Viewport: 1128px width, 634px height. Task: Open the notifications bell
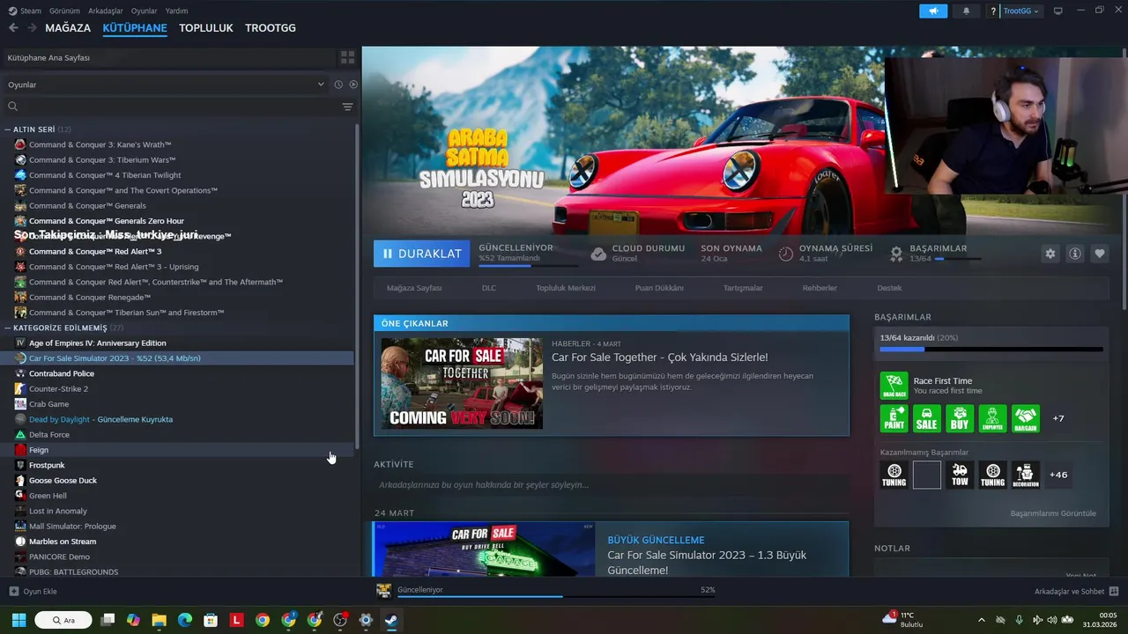[966, 11]
